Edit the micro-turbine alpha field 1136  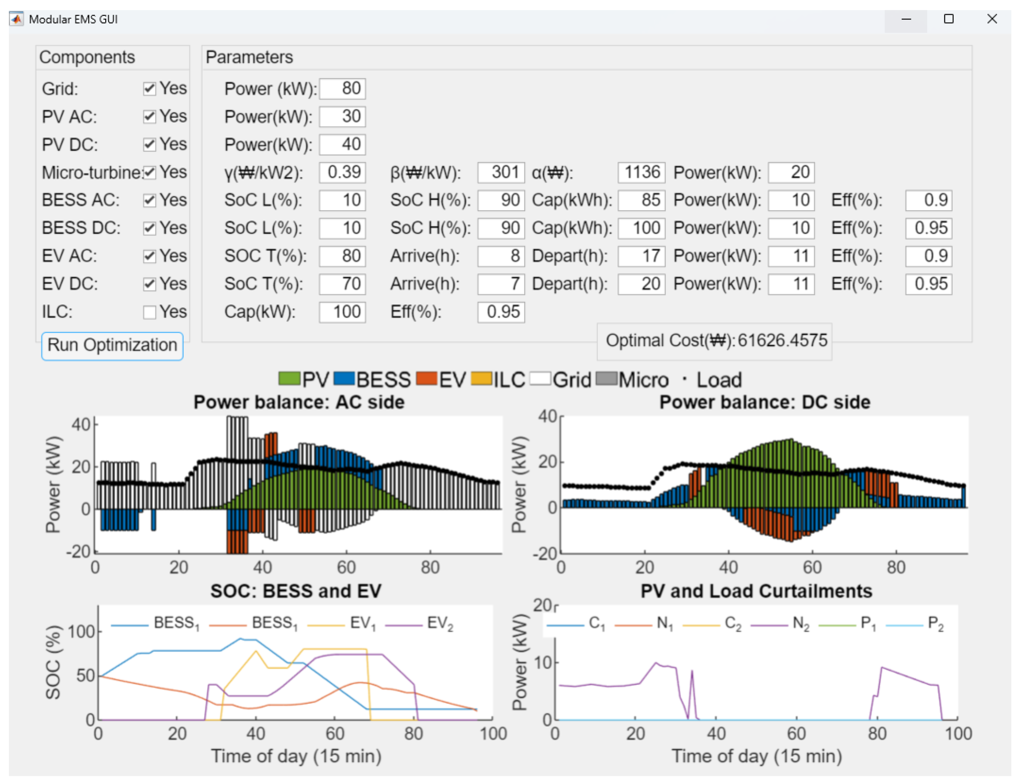642,173
